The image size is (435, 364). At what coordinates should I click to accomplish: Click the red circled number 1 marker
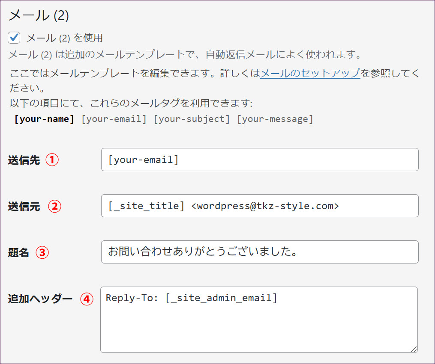(52, 160)
